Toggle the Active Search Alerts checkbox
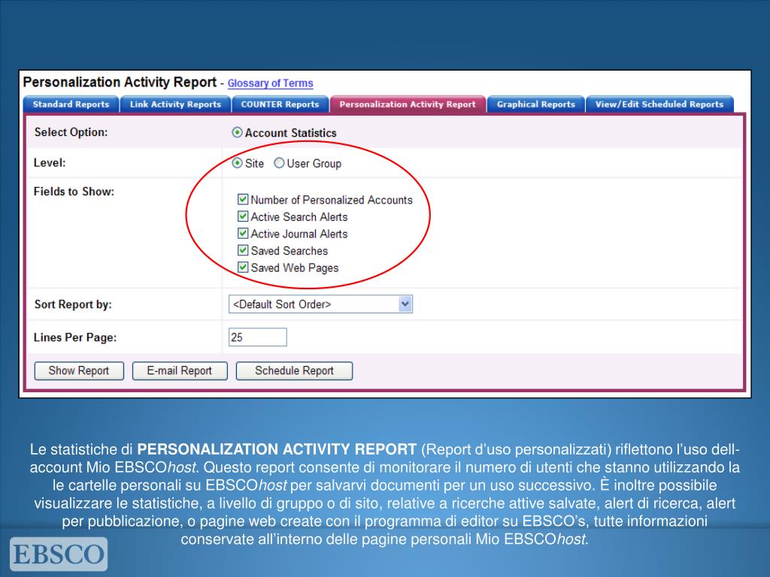 243,216
